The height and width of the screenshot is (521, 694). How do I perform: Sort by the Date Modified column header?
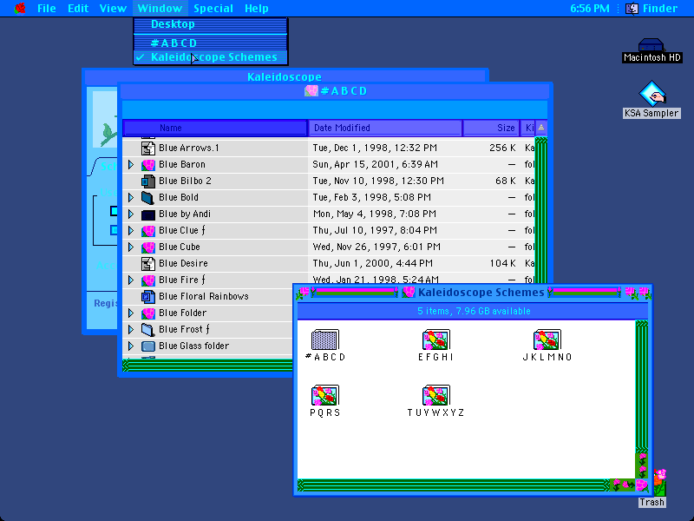point(385,128)
